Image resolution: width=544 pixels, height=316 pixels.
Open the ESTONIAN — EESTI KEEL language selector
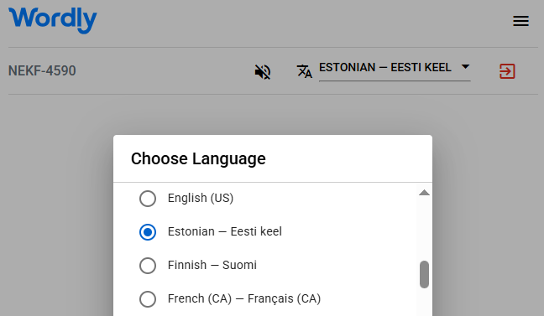(x=395, y=70)
